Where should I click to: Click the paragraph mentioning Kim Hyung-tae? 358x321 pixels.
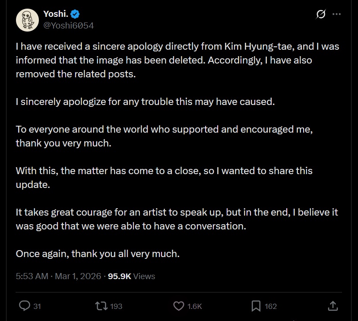tap(177, 60)
